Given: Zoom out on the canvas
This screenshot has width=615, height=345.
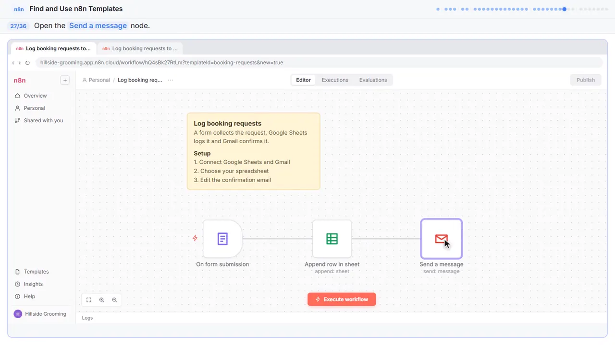Looking at the screenshot, I should pos(114,300).
